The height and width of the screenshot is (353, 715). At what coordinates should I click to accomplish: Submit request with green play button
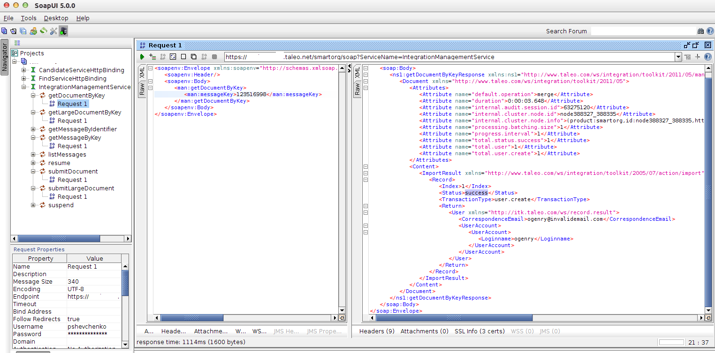142,57
